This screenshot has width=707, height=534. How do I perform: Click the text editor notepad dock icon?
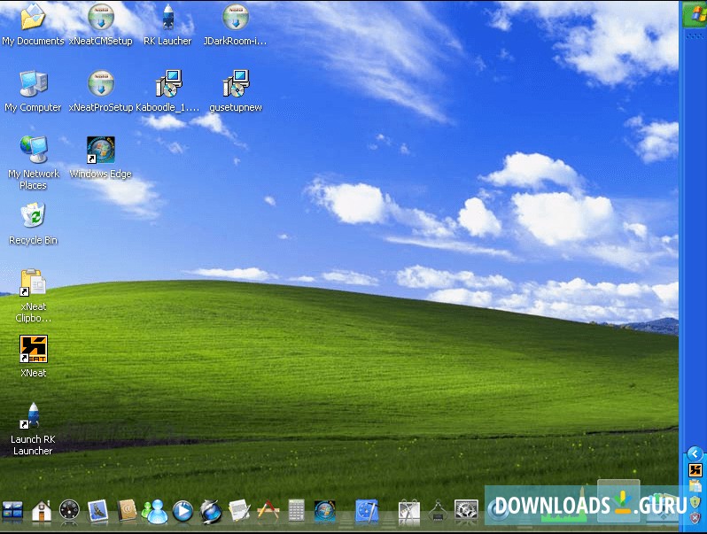(239, 510)
